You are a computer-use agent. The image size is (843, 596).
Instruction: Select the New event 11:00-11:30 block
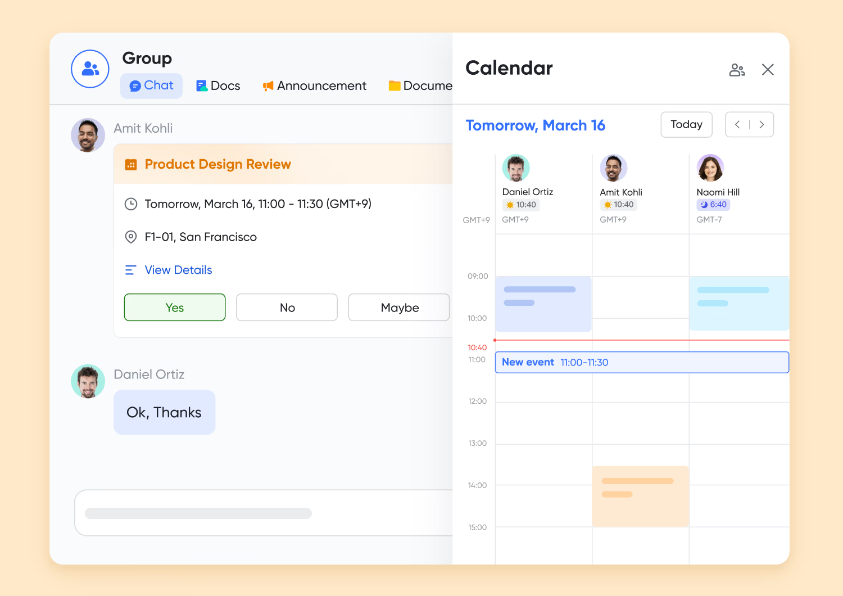[642, 363]
